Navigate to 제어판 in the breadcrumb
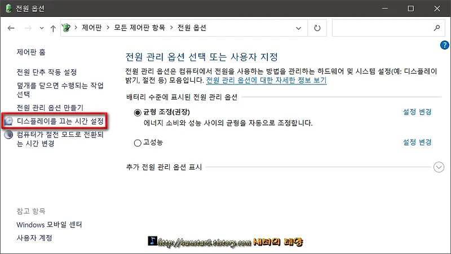Image resolution: width=451 pixels, height=254 pixels. pos(92,28)
